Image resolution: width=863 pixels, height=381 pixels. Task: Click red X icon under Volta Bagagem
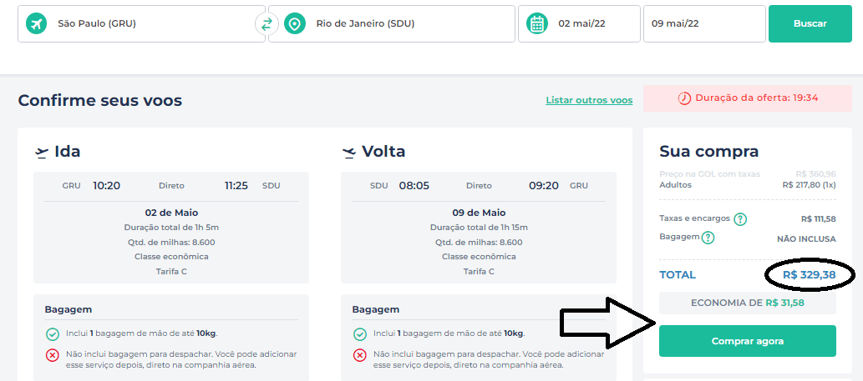[360, 356]
